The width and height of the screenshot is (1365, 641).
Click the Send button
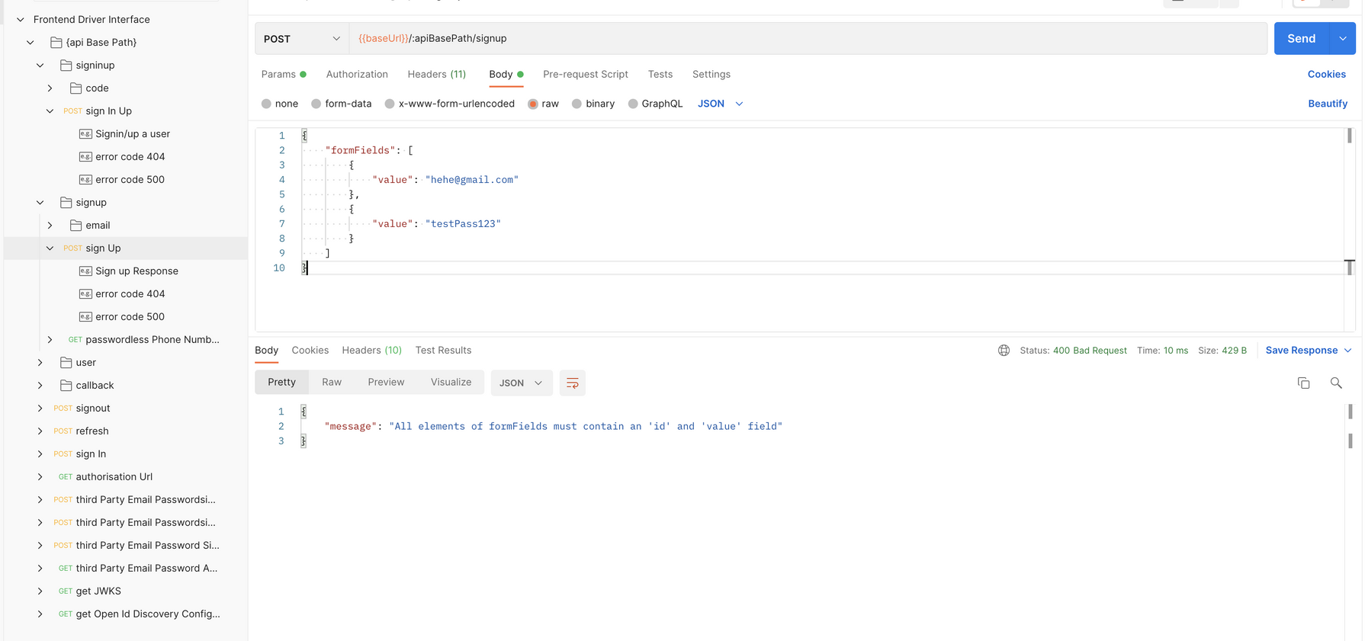pos(1301,39)
